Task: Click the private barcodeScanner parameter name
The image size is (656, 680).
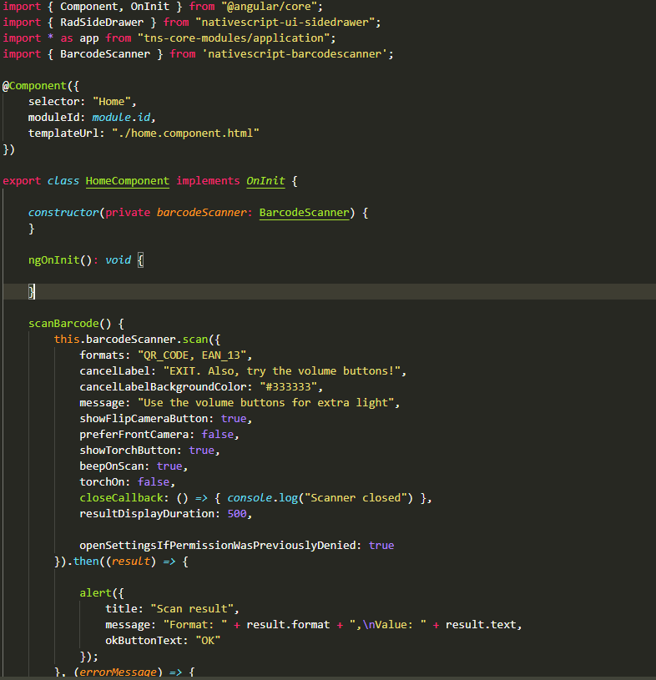Action: pyautogui.click(x=201, y=213)
